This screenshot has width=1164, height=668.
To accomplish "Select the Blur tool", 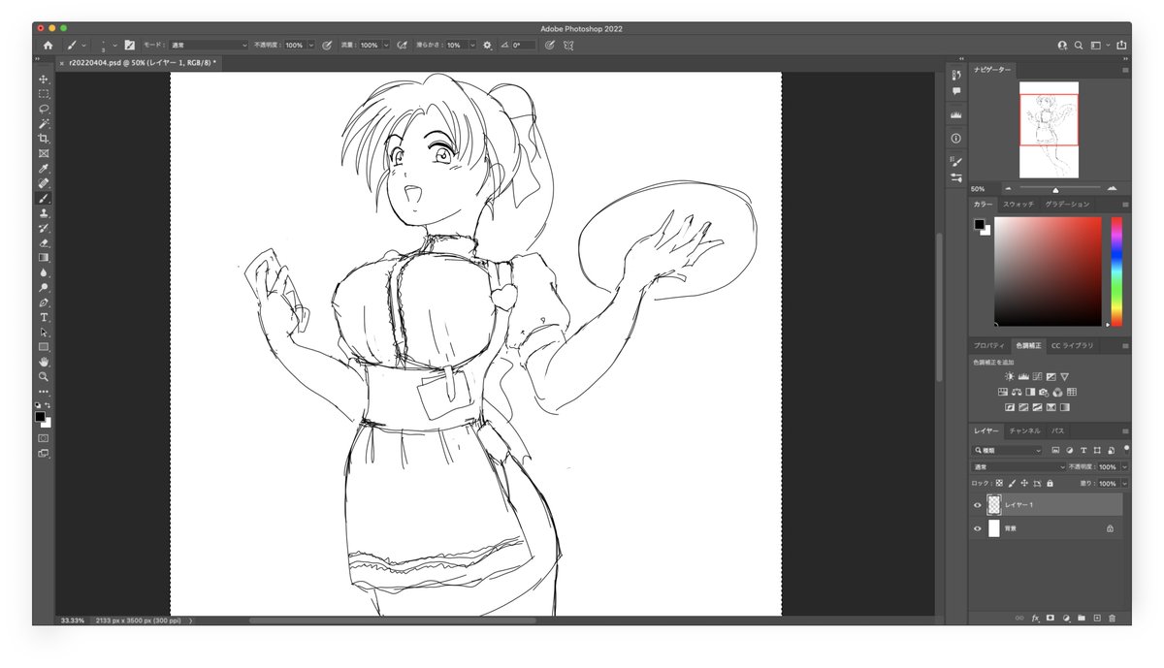I will [44, 273].
